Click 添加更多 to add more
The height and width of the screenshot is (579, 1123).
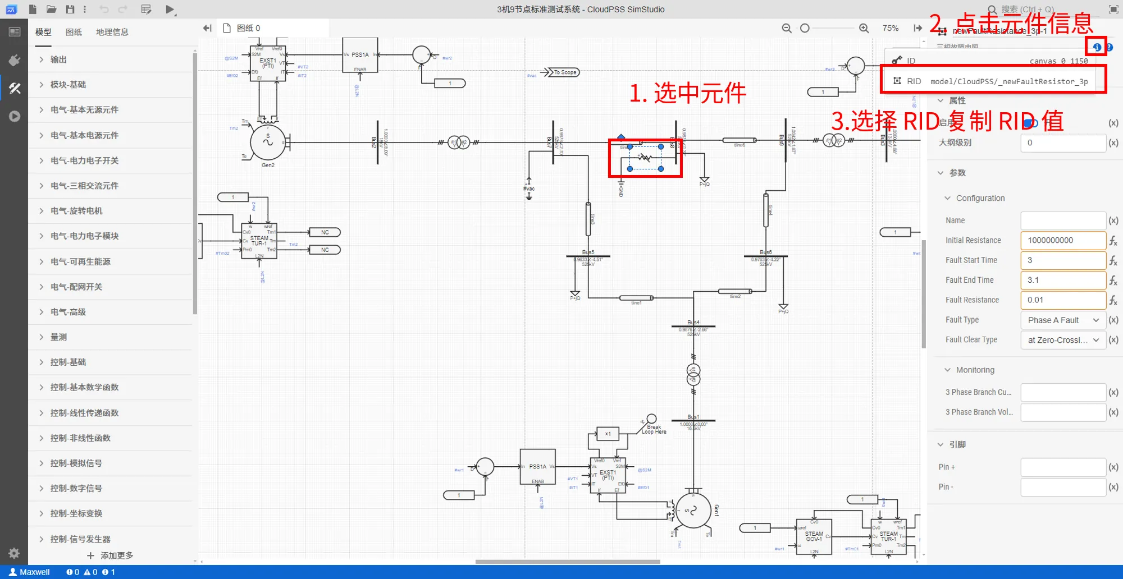point(111,555)
